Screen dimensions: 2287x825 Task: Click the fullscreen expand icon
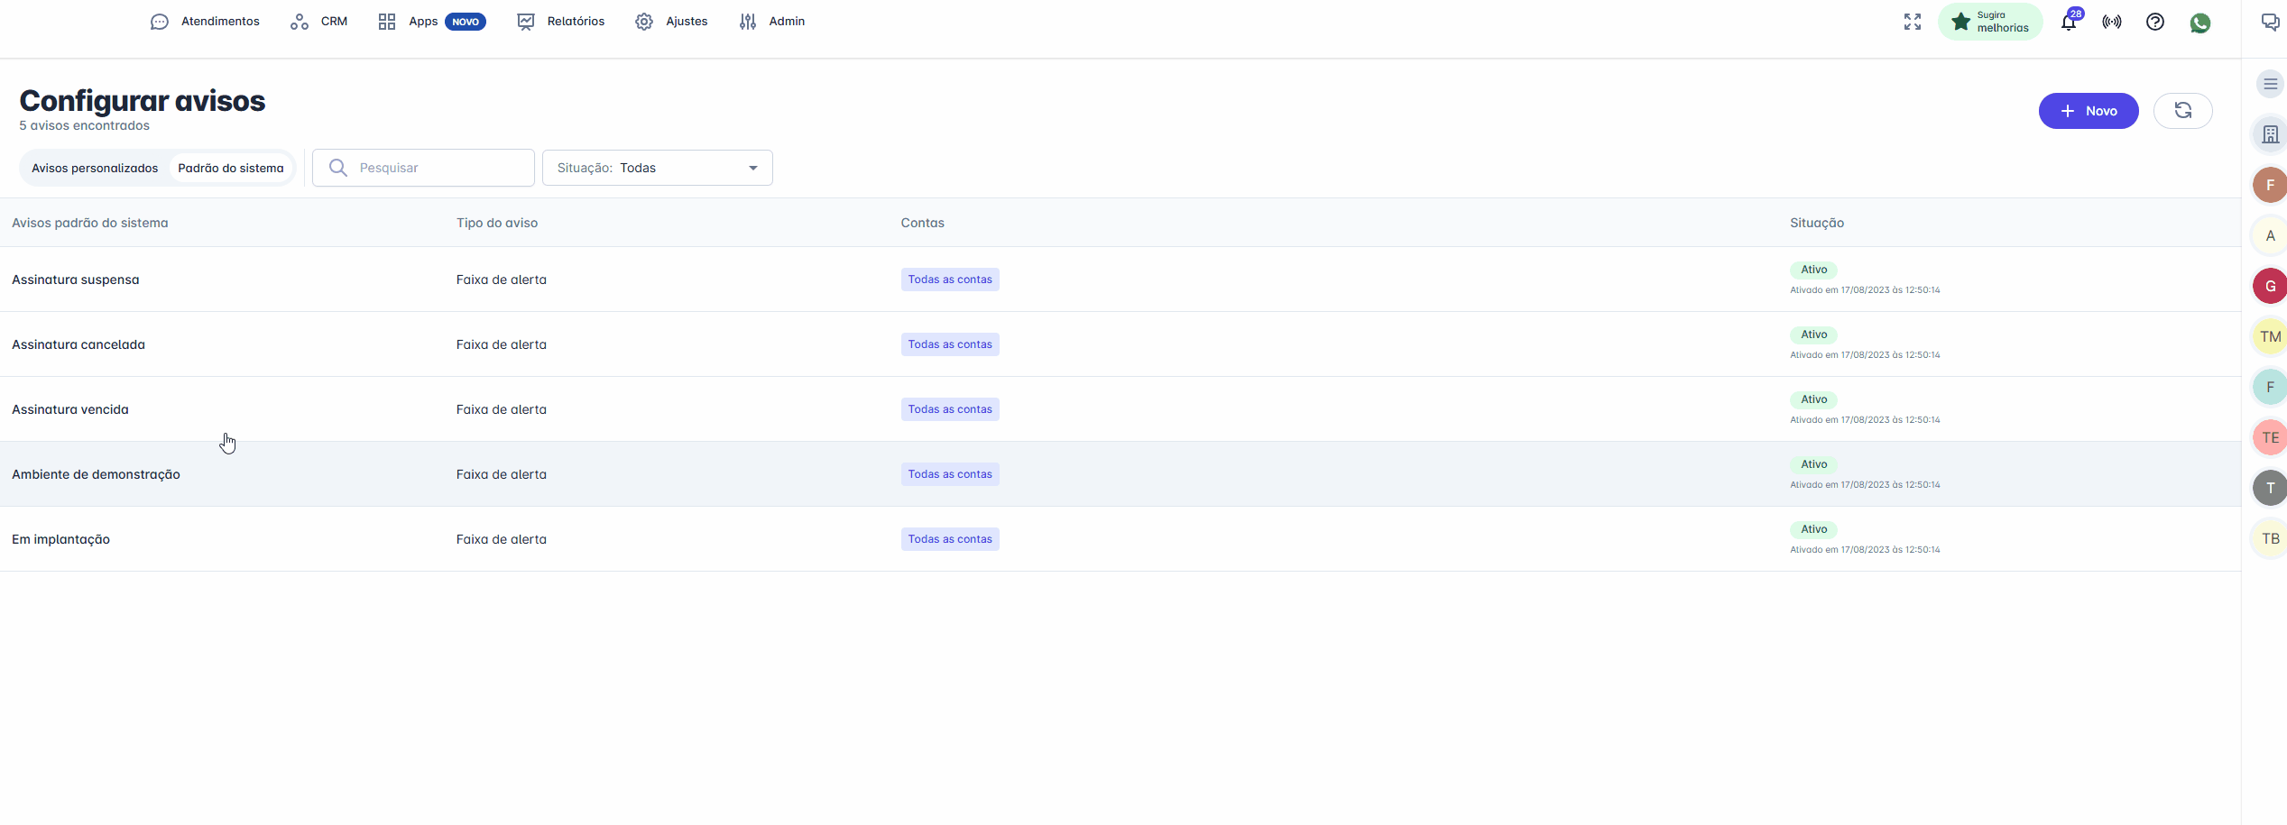click(1912, 22)
